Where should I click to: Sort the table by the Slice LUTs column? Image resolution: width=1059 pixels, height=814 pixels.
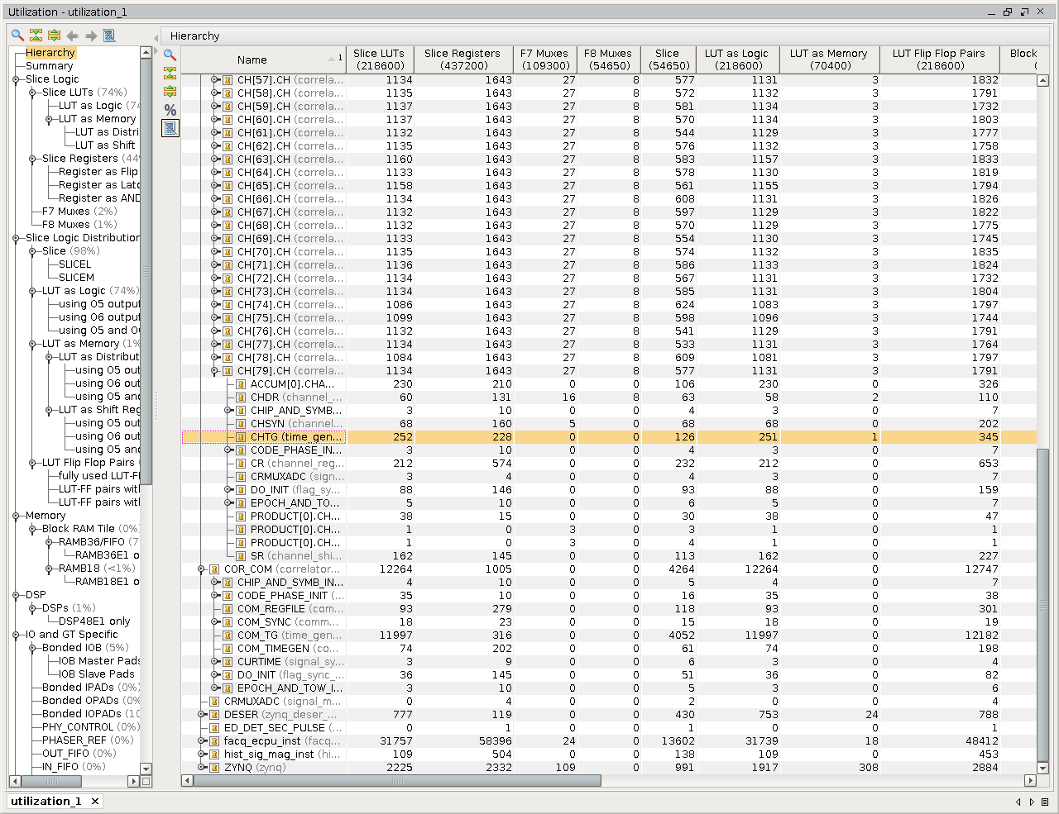379,60
